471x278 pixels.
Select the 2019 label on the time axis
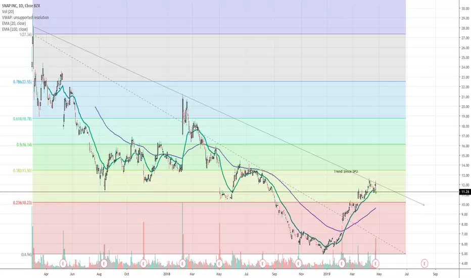click(x=327, y=274)
